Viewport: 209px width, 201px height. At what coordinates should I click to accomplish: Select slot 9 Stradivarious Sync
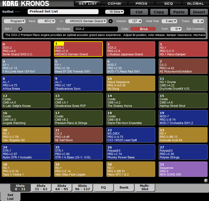tap(79, 83)
